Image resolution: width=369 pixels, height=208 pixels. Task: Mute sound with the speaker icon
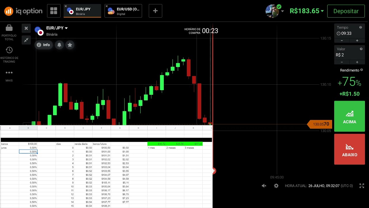(264, 186)
